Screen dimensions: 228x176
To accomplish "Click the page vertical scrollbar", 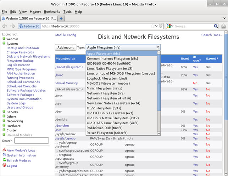I will [226, 77].
